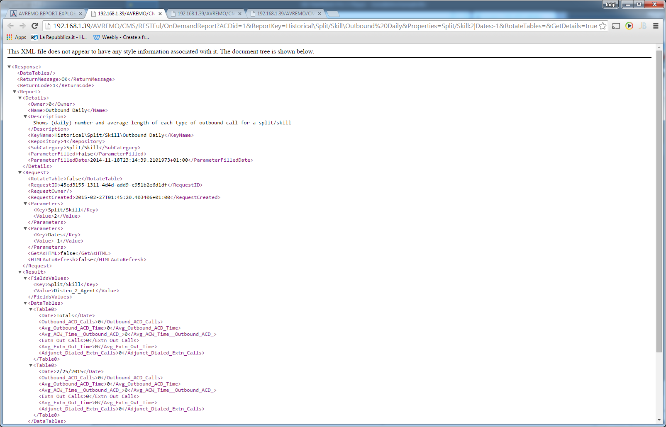Bookmark the page via star icon

[x=603, y=26]
